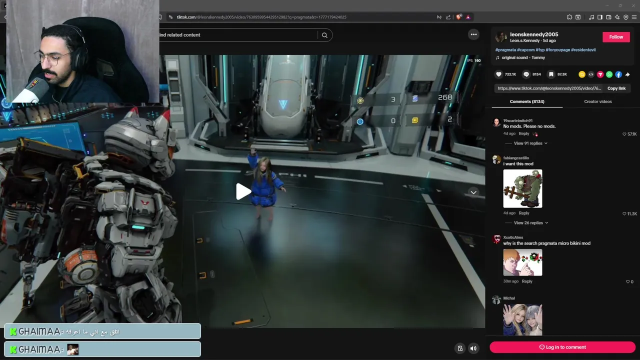Screen dimensions: 640x360
Task: Open the image in XcoticAims's comment
Action: tap(522, 262)
